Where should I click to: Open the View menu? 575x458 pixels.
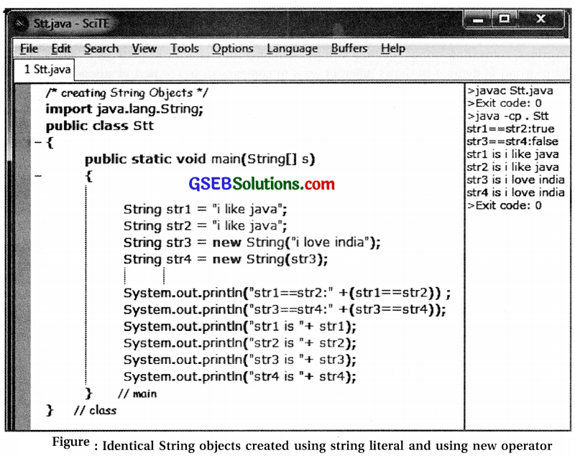click(x=144, y=48)
